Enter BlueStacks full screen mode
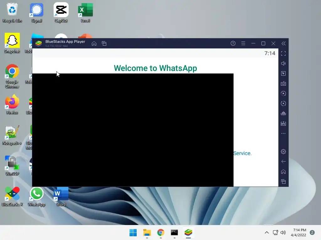 (x=283, y=53)
